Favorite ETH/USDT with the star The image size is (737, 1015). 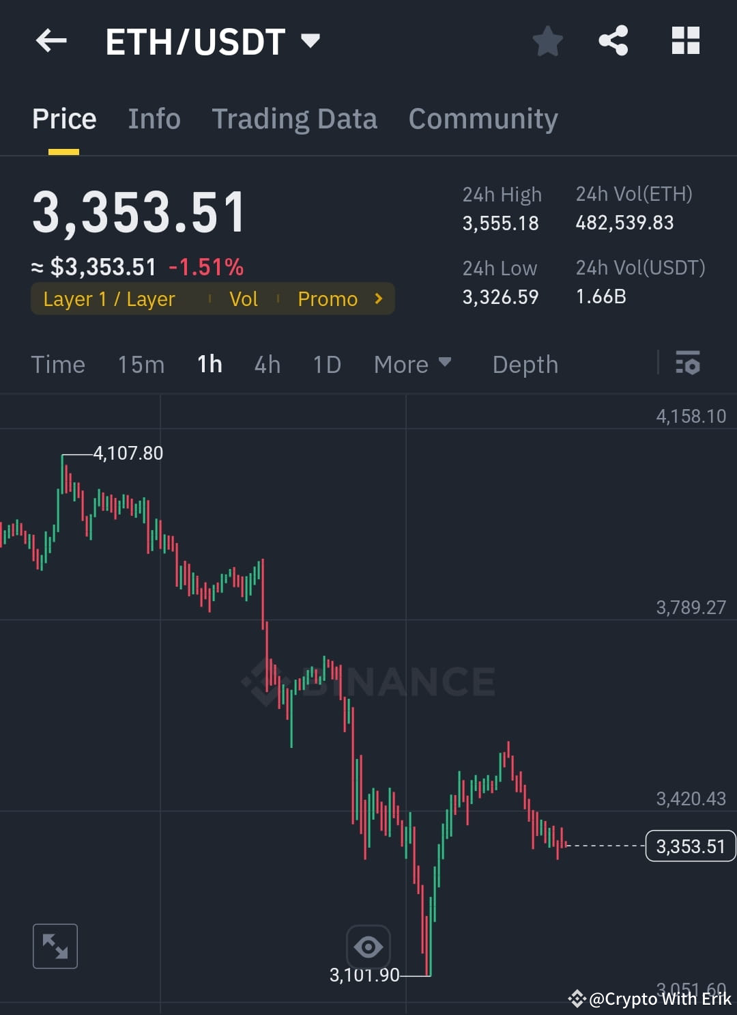(x=548, y=41)
